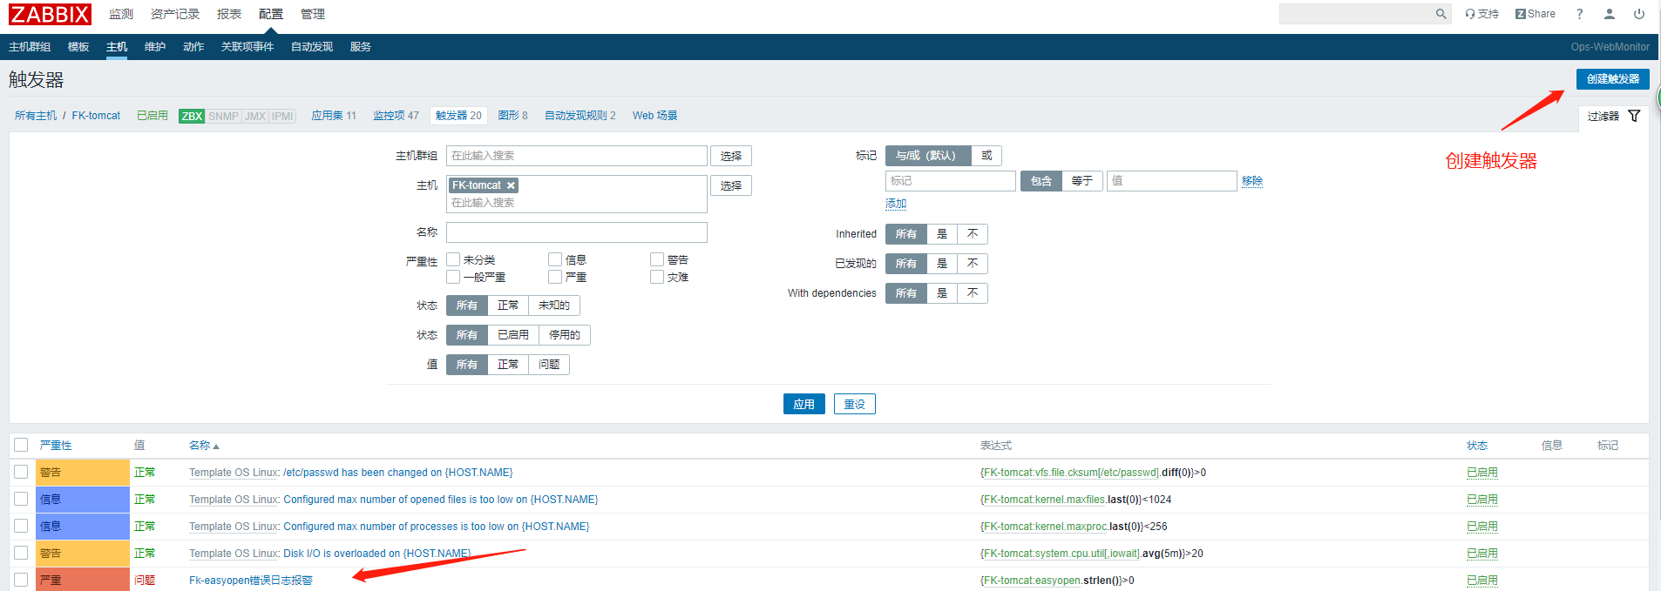Click the 添加 tag link

tap(896, 204)
